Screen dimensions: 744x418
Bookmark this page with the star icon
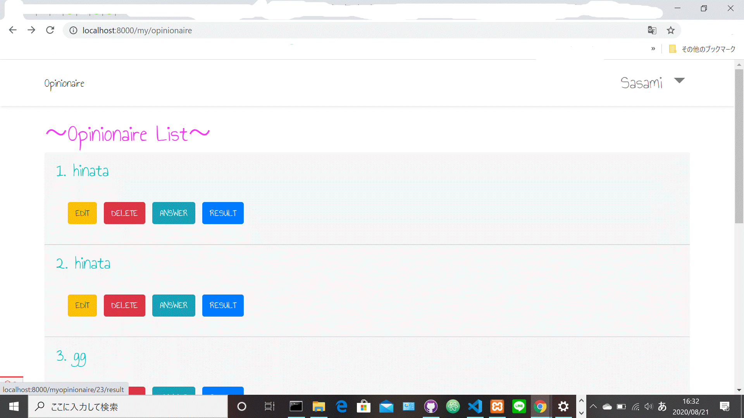pyautogui.click(x=671, y=30)
